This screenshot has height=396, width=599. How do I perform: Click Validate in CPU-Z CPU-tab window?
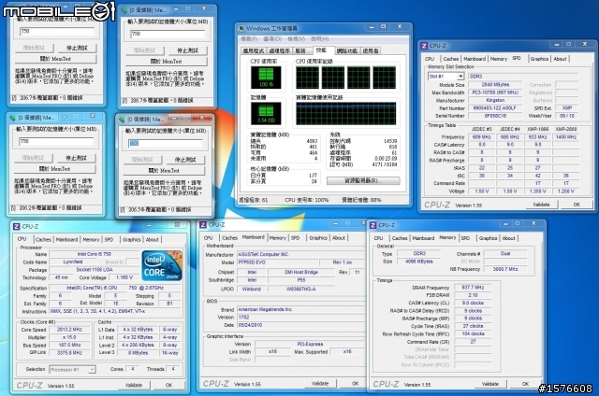pyautogui.click(x=134, y=386)
